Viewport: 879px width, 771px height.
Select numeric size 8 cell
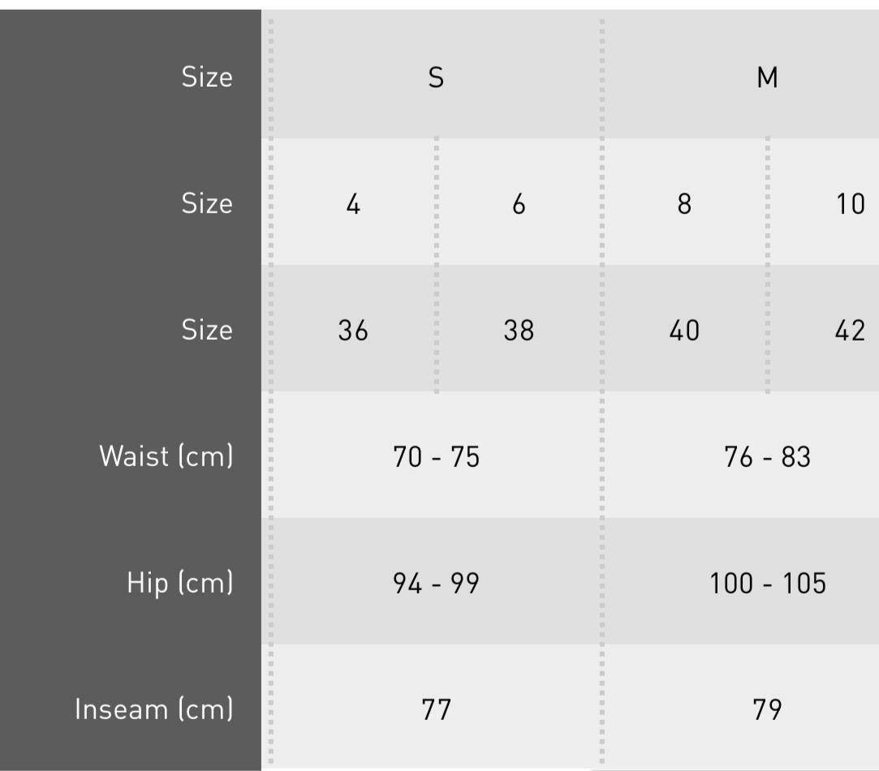pos(684,204)
